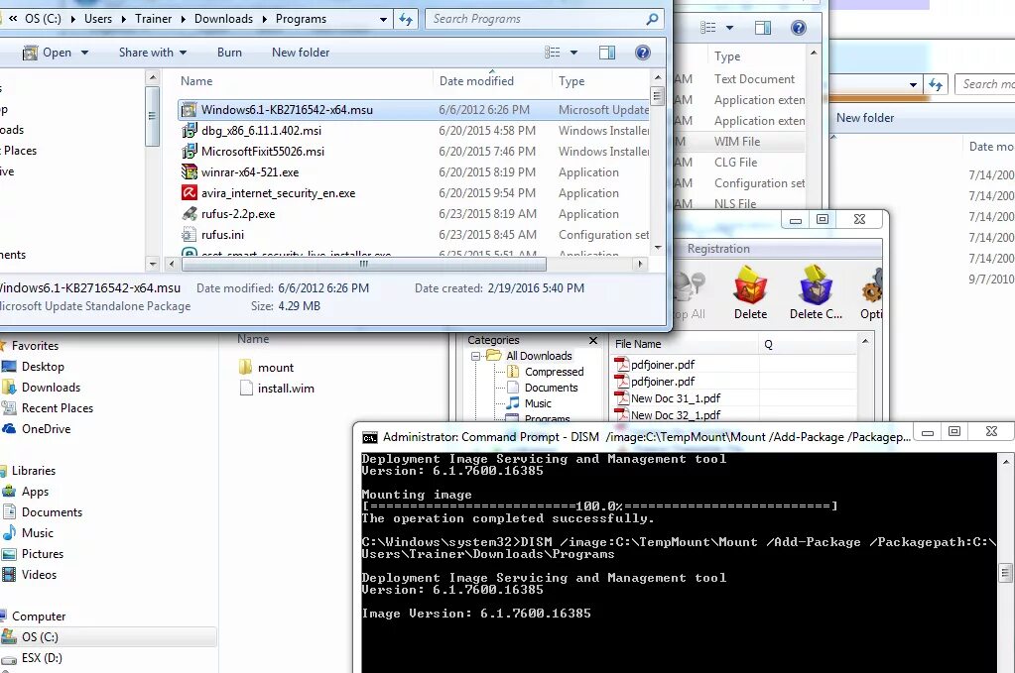Open help in the Programs window
The image size is (1015, 673).
pos(642,53)
